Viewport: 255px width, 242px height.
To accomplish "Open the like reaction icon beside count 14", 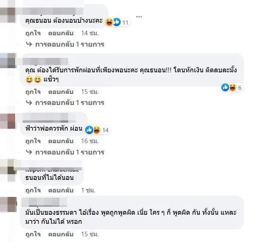I will pyautogui.click(x=89, y=130).
